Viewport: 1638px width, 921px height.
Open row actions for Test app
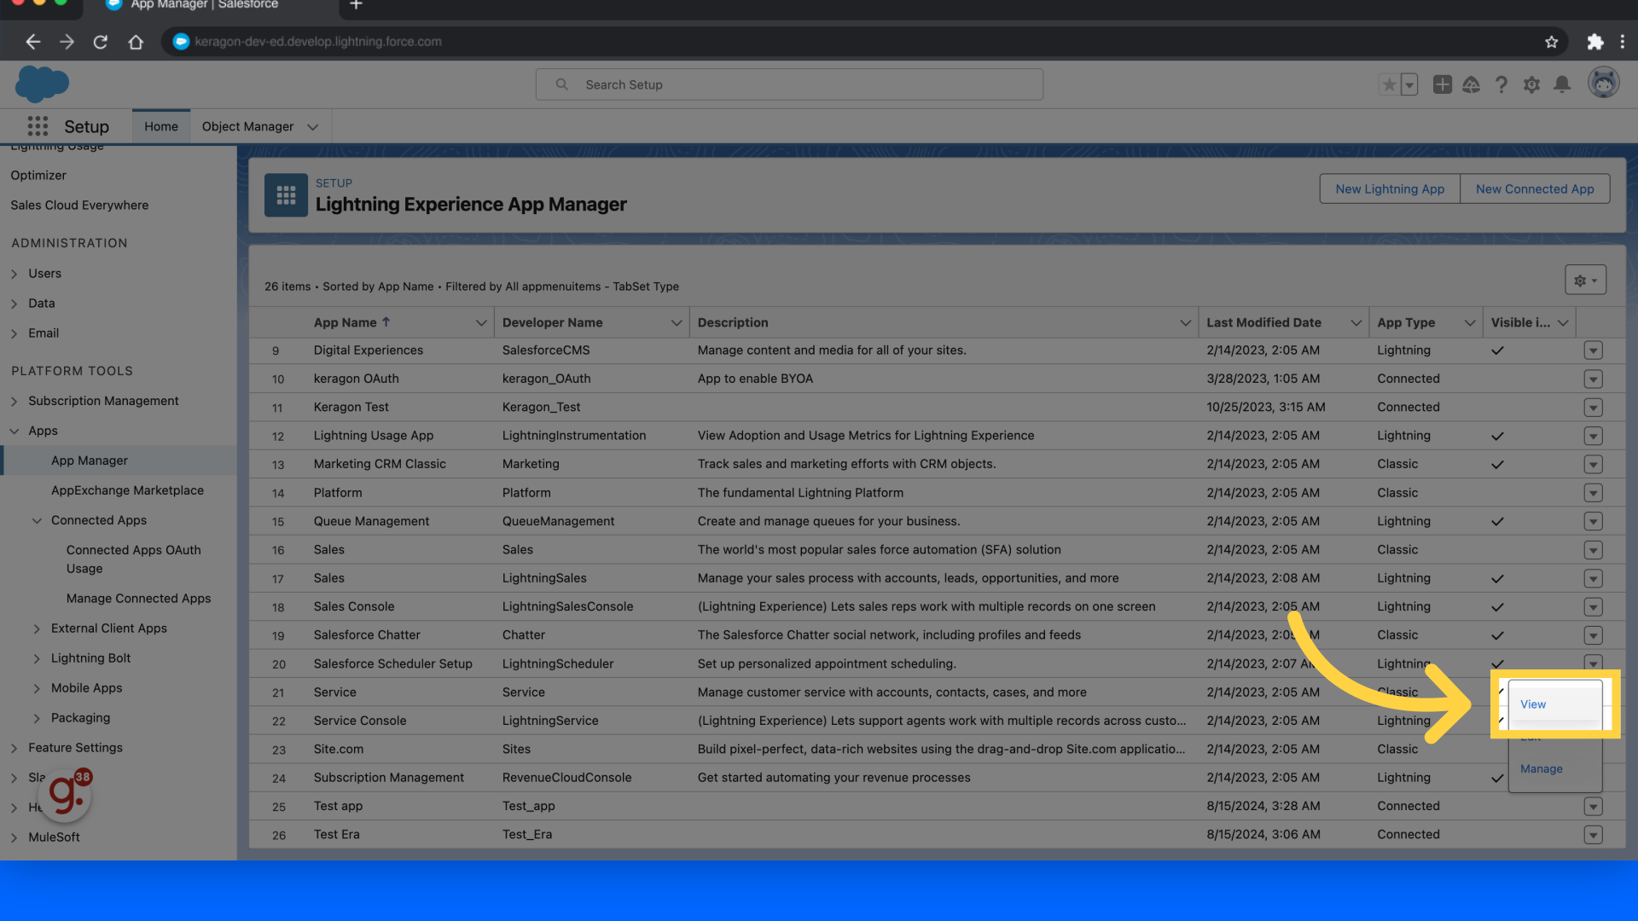click(1593, 806)
